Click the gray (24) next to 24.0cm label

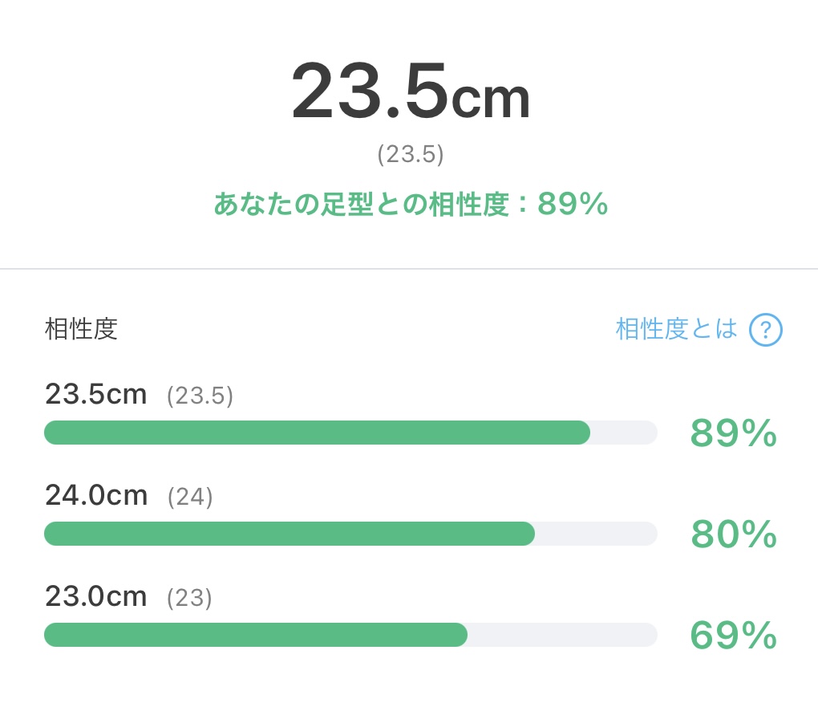[190, 497]
